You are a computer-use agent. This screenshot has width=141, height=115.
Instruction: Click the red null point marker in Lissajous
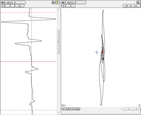(103, 52)
